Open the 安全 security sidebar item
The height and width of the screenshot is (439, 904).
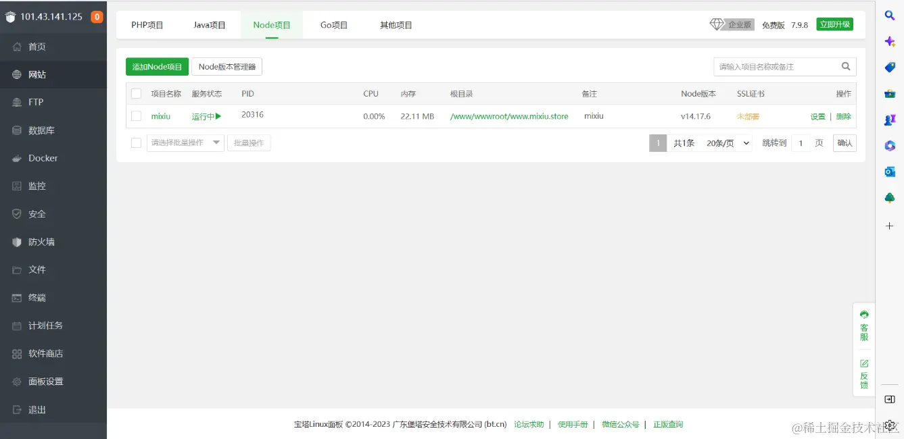click(x=53, y=214)
